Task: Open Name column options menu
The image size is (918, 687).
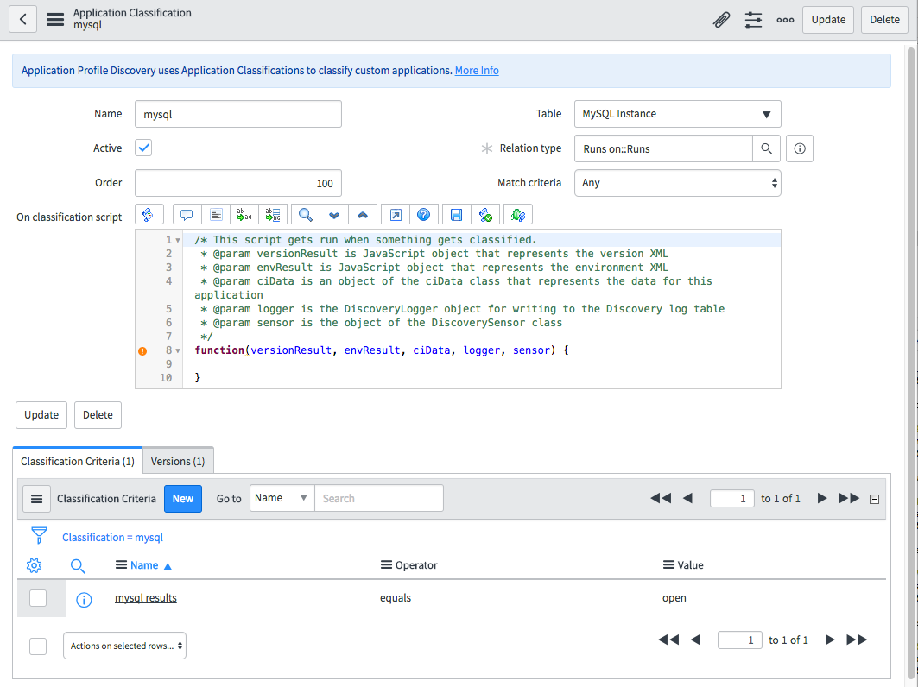Action: [121, 564]
